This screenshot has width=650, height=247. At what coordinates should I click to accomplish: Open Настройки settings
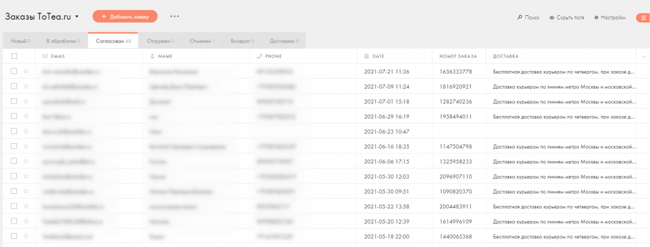click(x=610, y=18)
